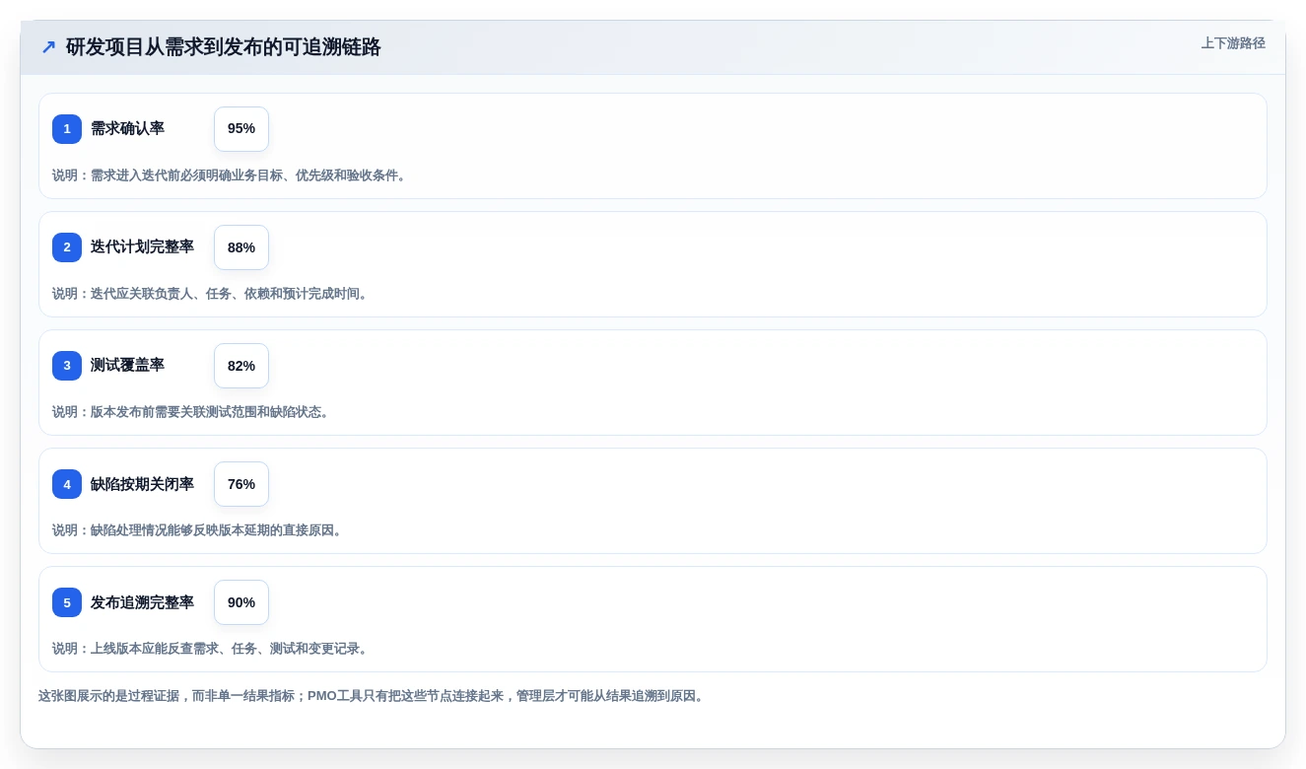Select step badge 2 for 迭代计划完整率
This screenshot has width=1306, height=769.
coord(67,247)
